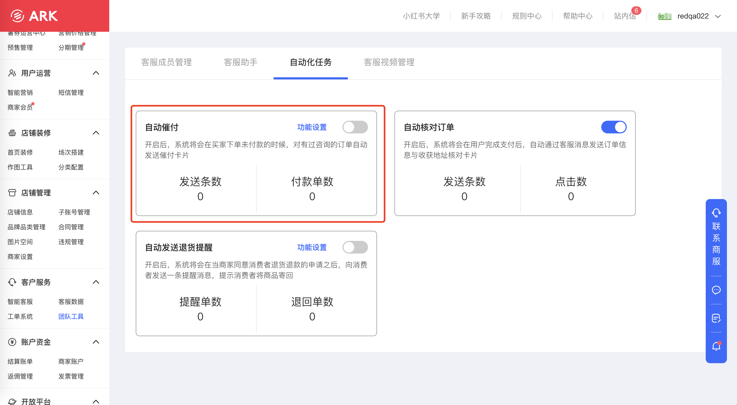This screenshot has height=405, width=737.
Task: Open 智能客服 in the sidebar
Action: tap(20, 301)
